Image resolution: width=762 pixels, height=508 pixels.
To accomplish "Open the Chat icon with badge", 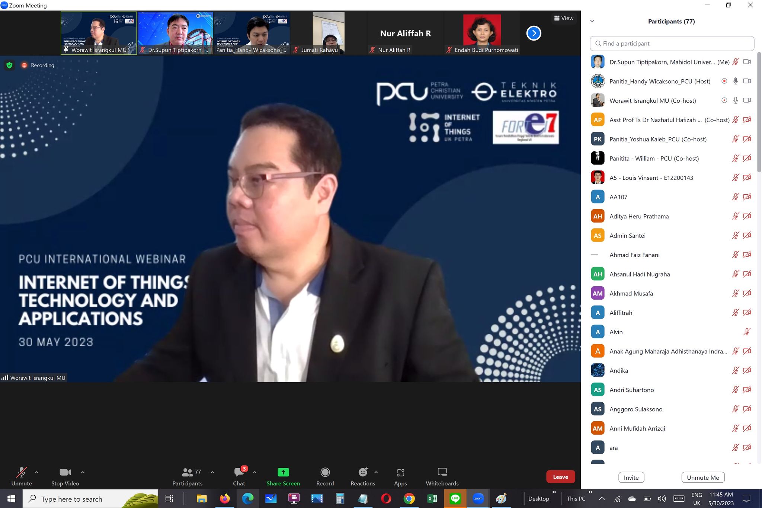I will coord(239,472).
